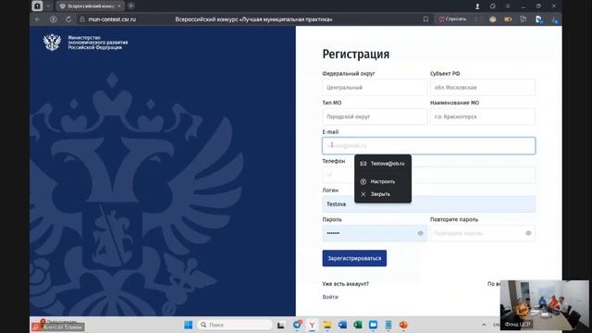Click the Спросить assistant button in toolbar
592x333 pixels.
click(452, 18)
